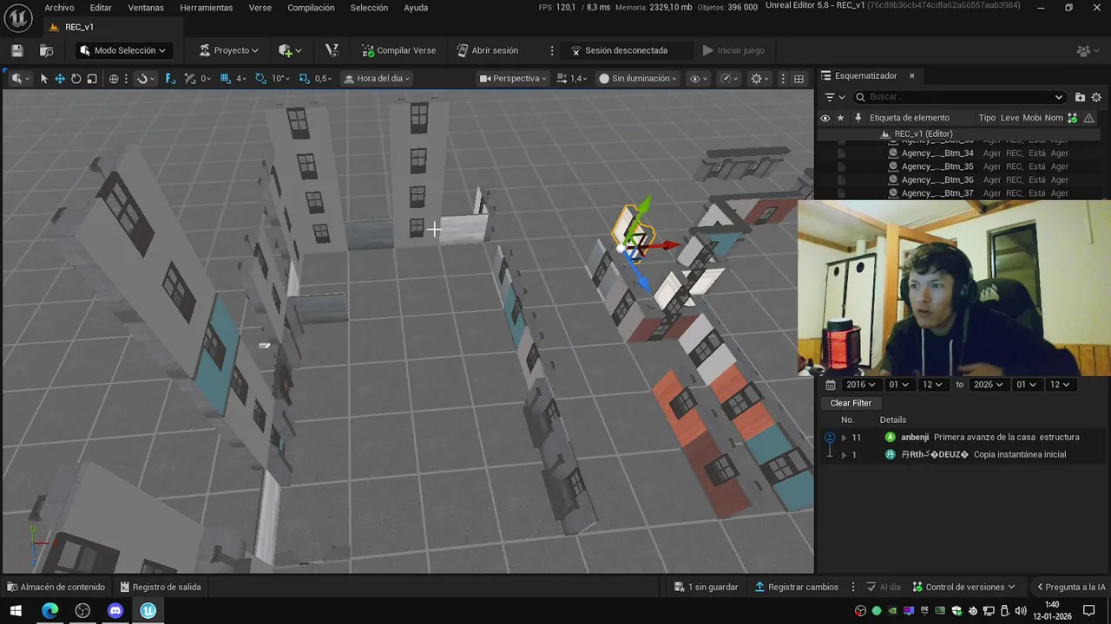The width and height of the screenshot is (1111, 624).
Task: Open Esquematizador settings gear
Action: 1096,97
